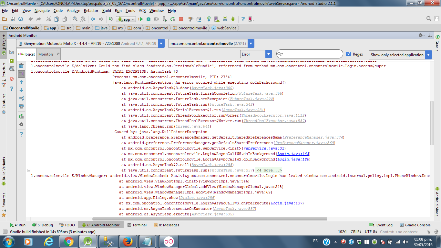This screenshot has height=248, width=441.
Task: Click the red Stop button icon
Action: 181,19
